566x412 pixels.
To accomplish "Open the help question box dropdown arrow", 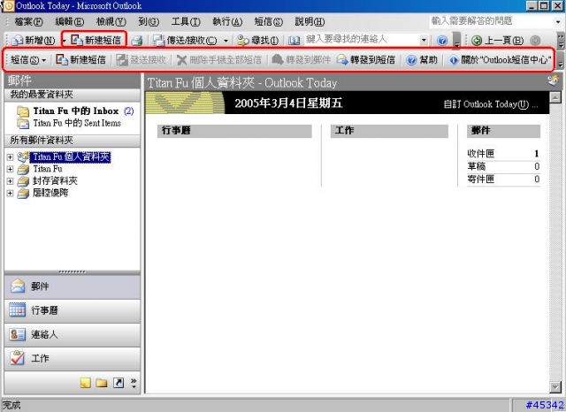I will click(x=558, y=21).
